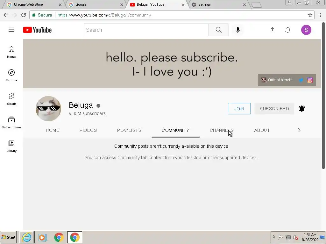Switch to the PLAYLISTS channel tab

point(129,130)
